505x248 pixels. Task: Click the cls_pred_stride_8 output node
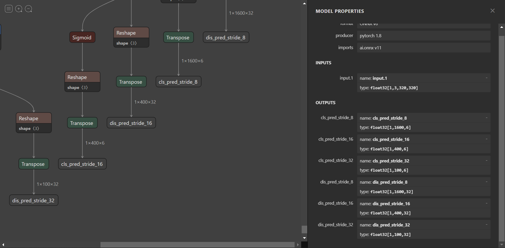pyautogui.click(x=178, y=82)
